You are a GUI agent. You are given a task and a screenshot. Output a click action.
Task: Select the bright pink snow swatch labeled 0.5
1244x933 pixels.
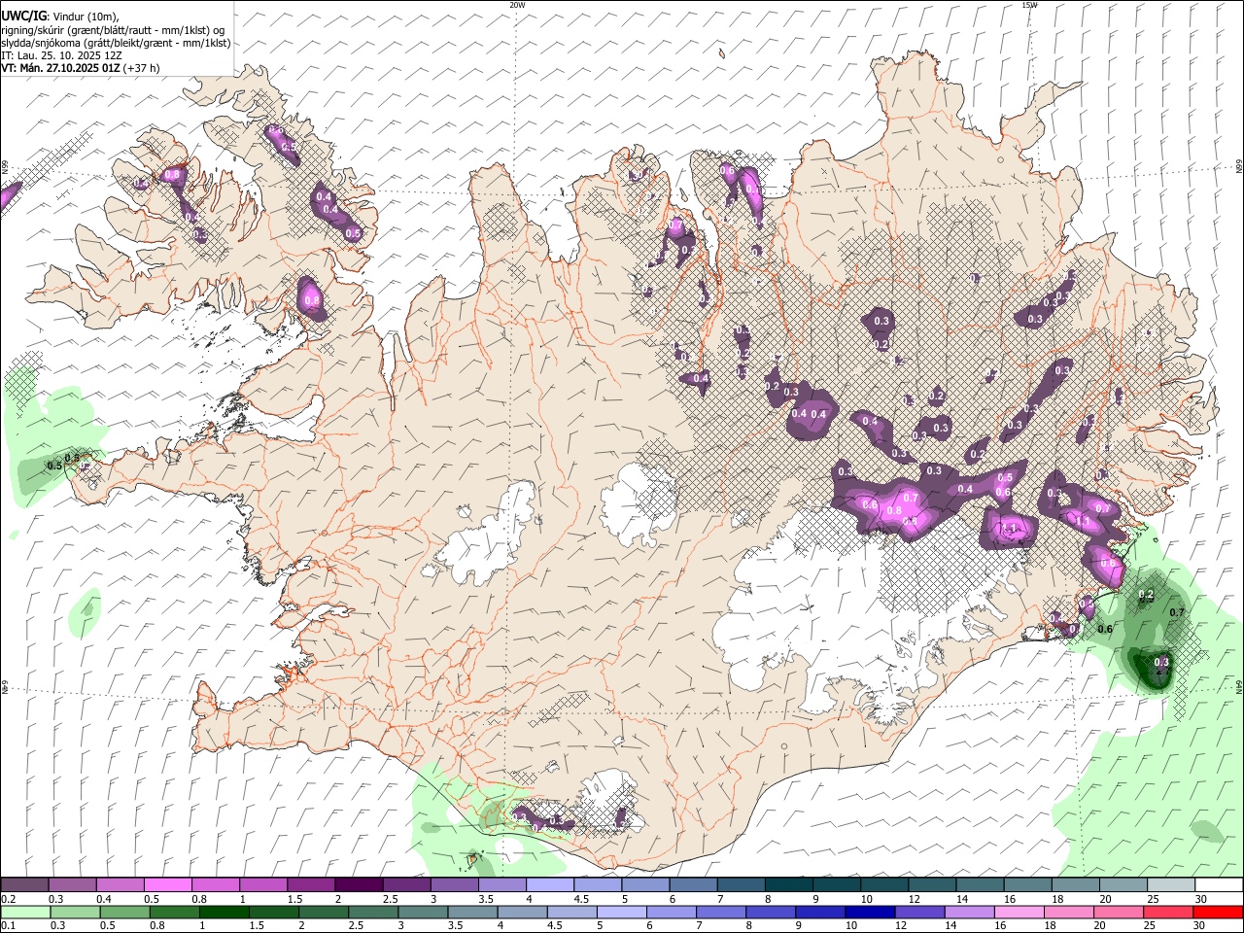point(167,885)
